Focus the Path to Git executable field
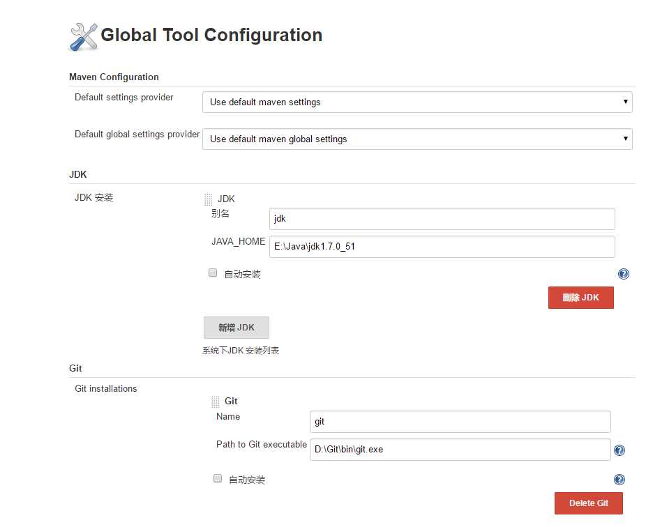The width and height of the screenshot is (646, 527). 460,450
